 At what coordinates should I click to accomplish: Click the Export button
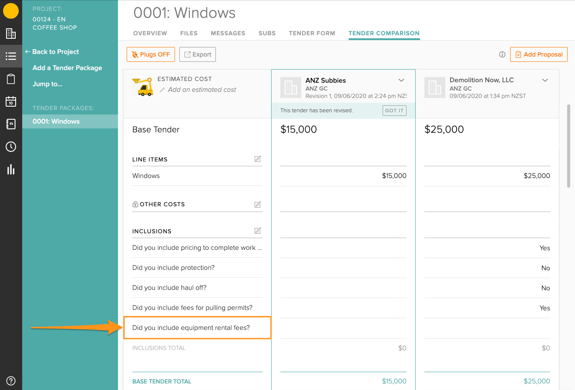[197, 54]
